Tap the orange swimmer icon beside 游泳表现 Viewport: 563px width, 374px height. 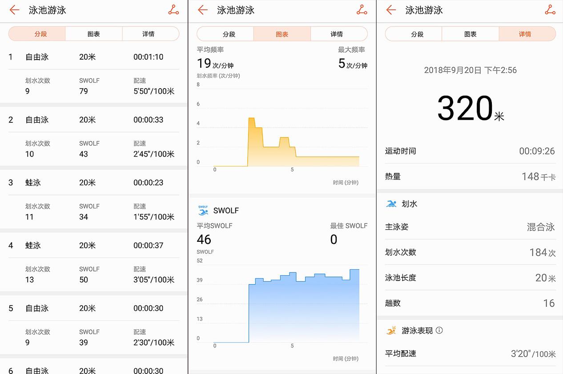tap(391, 330)
